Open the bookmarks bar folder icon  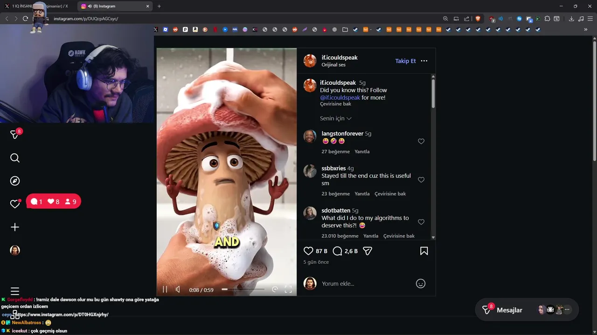click(345, 29)
